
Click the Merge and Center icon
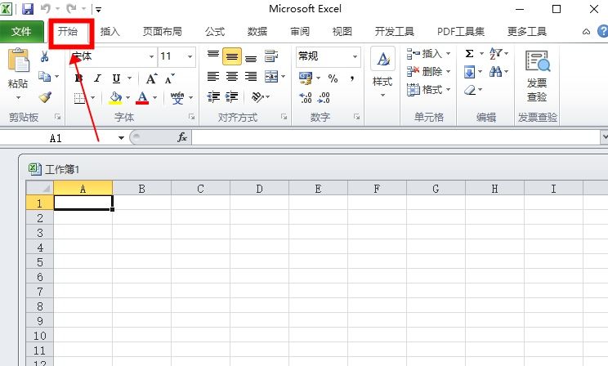tap(271, 77)
